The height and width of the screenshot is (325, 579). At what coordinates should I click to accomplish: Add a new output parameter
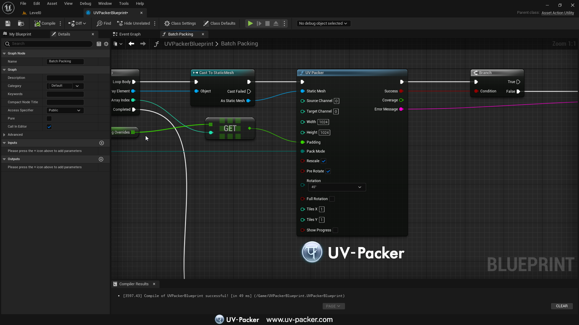point(101,159)
